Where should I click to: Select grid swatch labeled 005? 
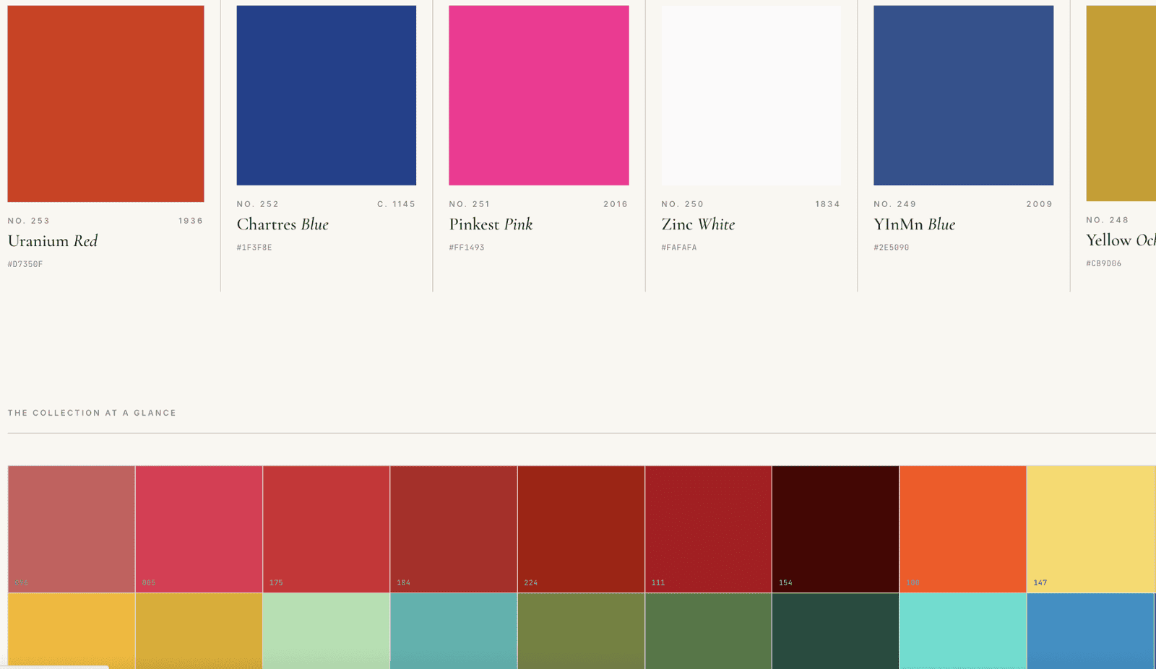[x=199, y=529]
